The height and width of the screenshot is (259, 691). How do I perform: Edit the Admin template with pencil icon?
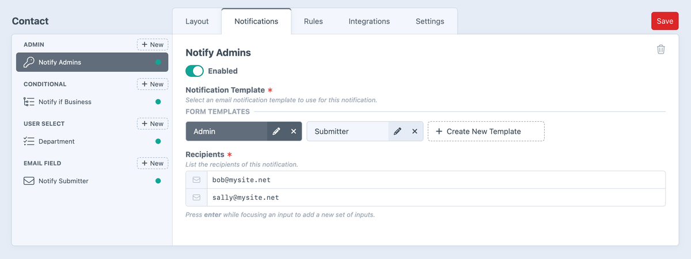(276, 132)
